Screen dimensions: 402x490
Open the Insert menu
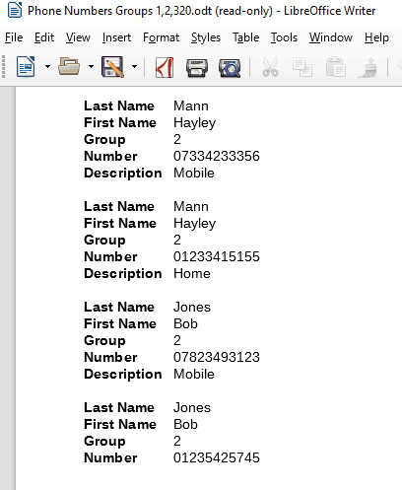(x=116, y=37)
